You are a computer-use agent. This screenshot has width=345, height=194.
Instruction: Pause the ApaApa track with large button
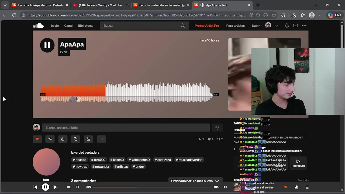(x=47, y=45)
